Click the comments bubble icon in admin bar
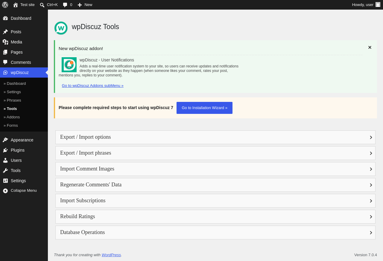This screenshot has height=261, width=383. 65,5
